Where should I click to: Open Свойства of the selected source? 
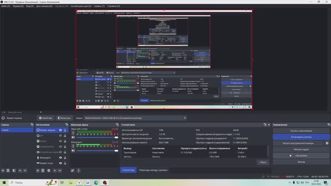[46, 118]
